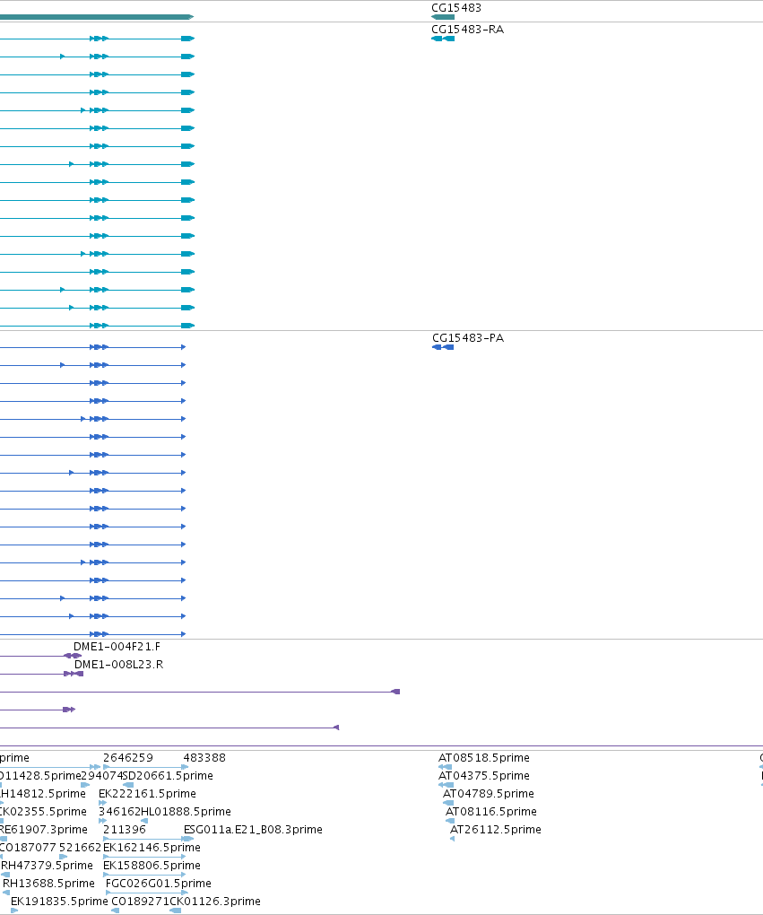Screen dimensions: 763x915
Task: Select the ESG011a.E21_B08.3prime label
Action: click(x=253, y=830)
